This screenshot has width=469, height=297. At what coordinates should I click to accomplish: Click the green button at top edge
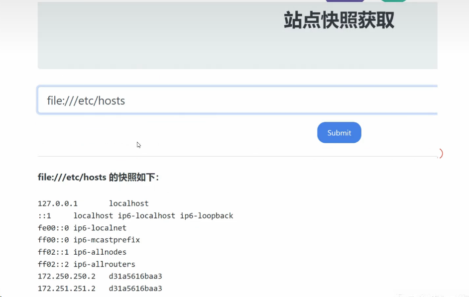point(394,1)
